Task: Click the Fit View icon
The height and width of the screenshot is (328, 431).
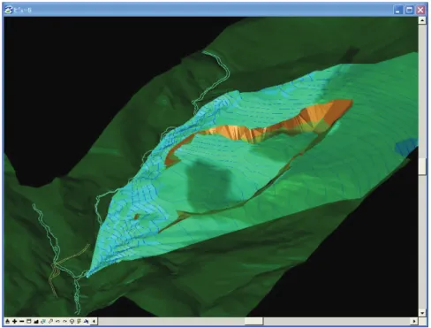Action: click(x=36, y=322)
